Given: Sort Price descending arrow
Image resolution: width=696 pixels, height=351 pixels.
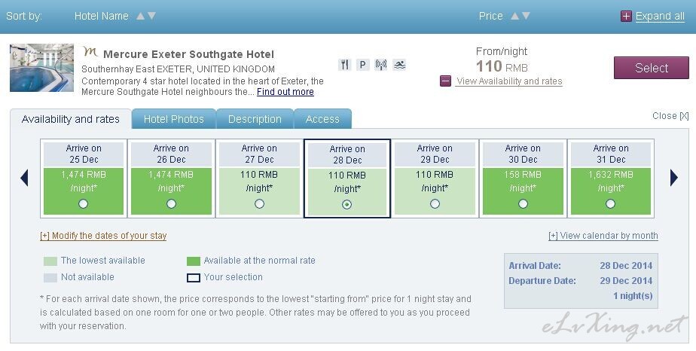Looking at the screenshot, I should click(x=526, y=16).
